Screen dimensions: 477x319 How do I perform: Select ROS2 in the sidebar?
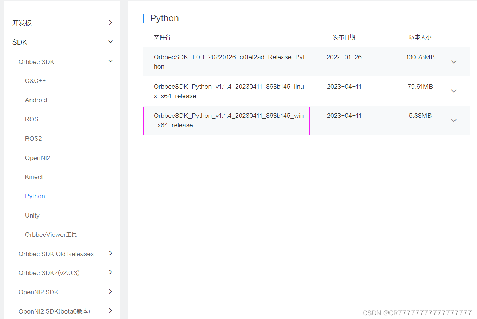click(x=33, y=139)
